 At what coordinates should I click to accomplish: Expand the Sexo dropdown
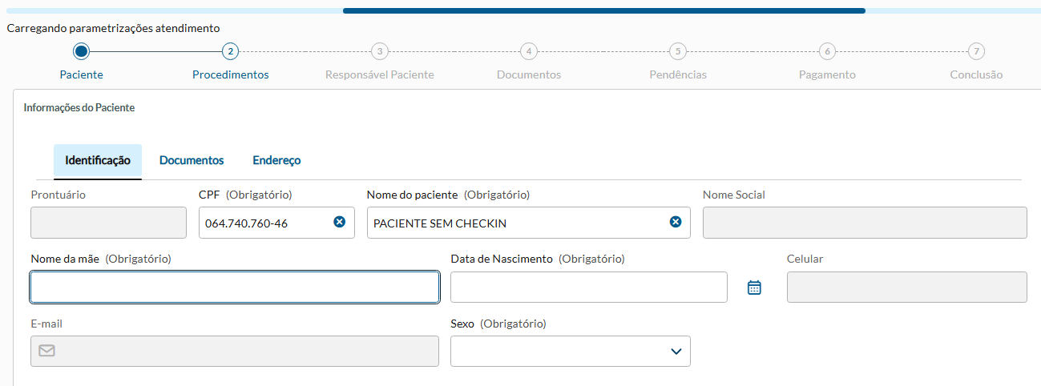pyautogui.click(x=571, y=351)
